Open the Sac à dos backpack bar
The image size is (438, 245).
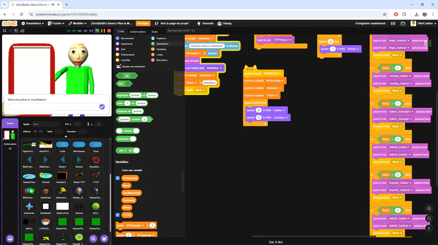(276, 242)
